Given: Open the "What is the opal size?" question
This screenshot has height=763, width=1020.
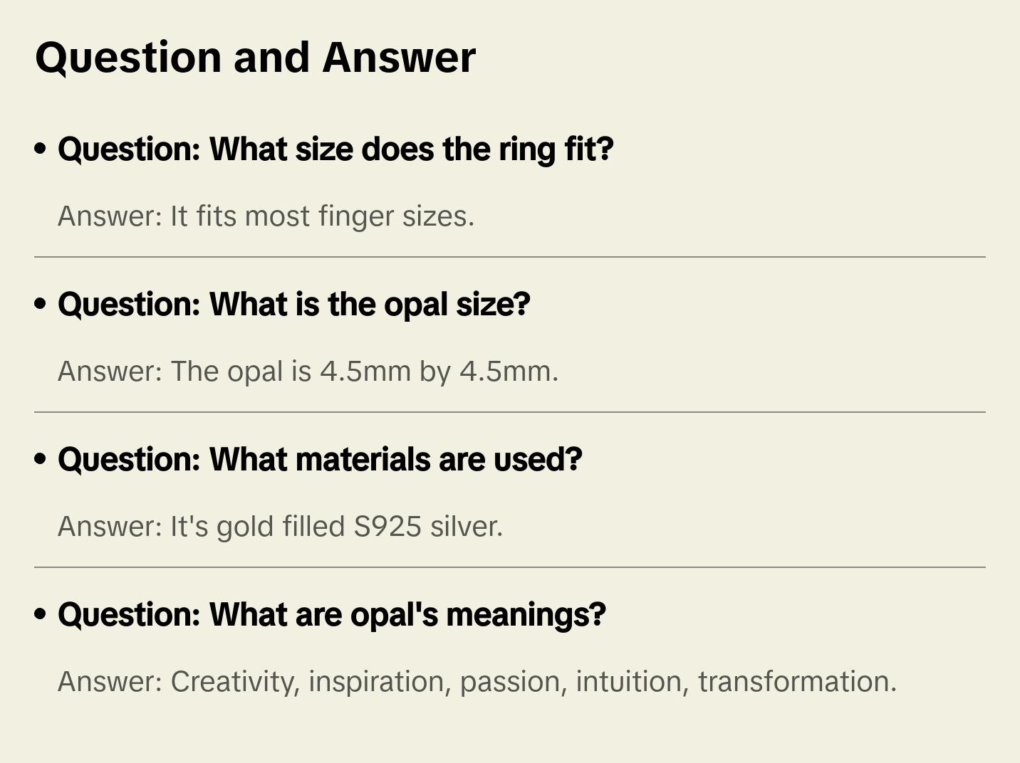Looking at the screenshot, I should (x=294, y=305).
